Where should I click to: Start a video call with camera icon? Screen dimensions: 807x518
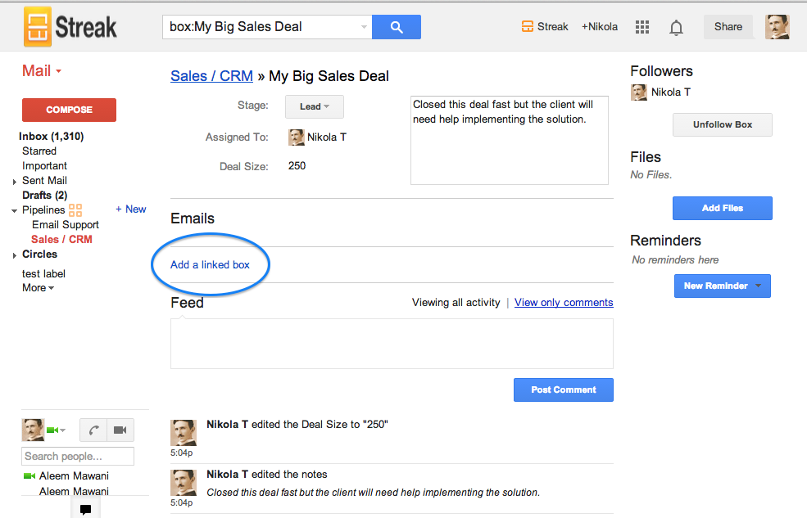120,430
